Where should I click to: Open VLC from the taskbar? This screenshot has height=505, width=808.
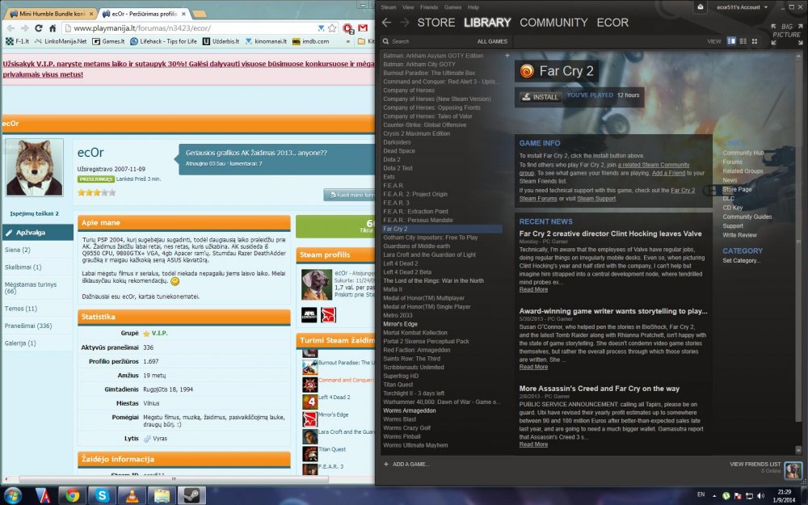[x=132, y=494]
